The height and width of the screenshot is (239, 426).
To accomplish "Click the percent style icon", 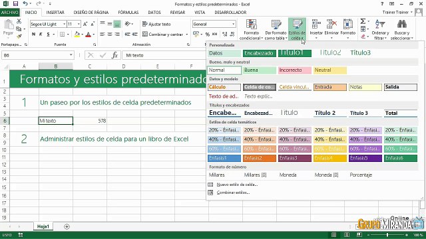I will click(x=207, y=35).
